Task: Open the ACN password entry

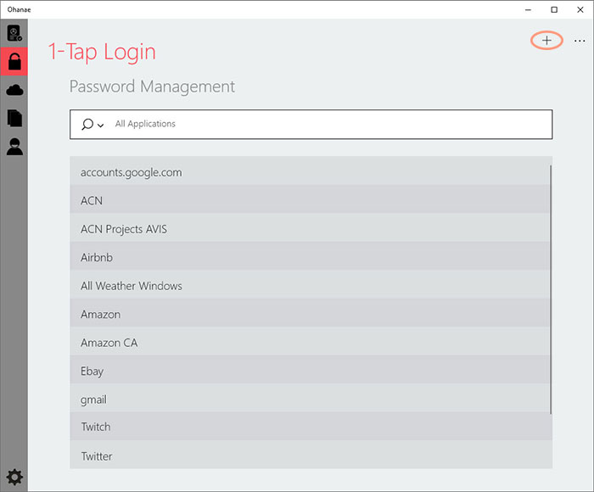Action: point(310,200)
